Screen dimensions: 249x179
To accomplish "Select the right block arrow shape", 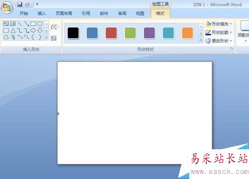I will pos(33,30).
